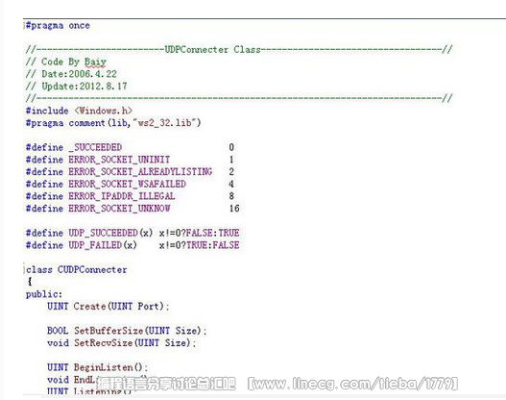Click 'ERROR_SOCKET_ALREADYLISTING' macro name
Image resolution: width=506 pixels, height=400 pixels.
pos(140,171)
